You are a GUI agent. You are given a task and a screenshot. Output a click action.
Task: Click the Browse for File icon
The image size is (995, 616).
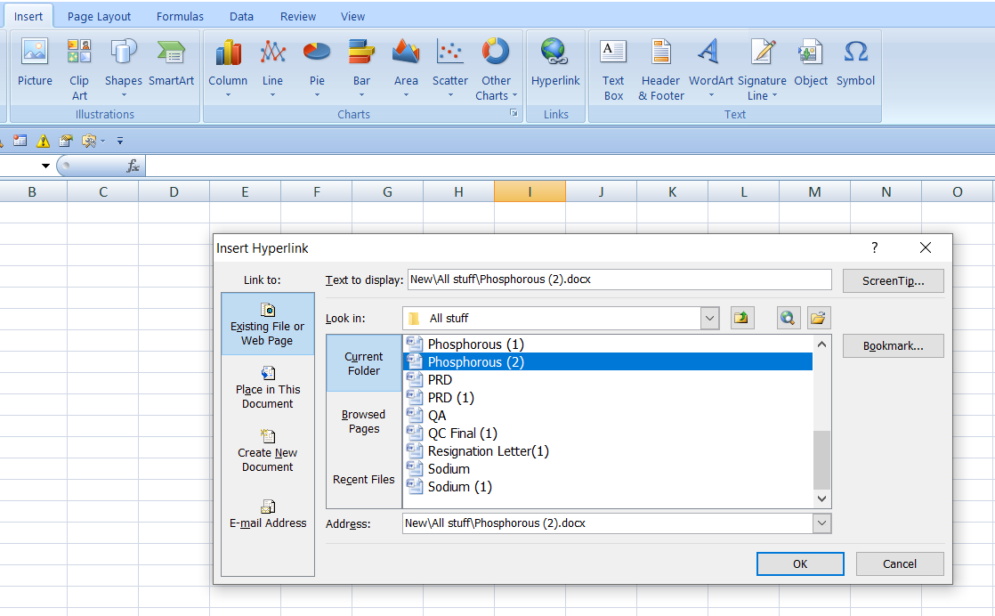tap(818, 318)
